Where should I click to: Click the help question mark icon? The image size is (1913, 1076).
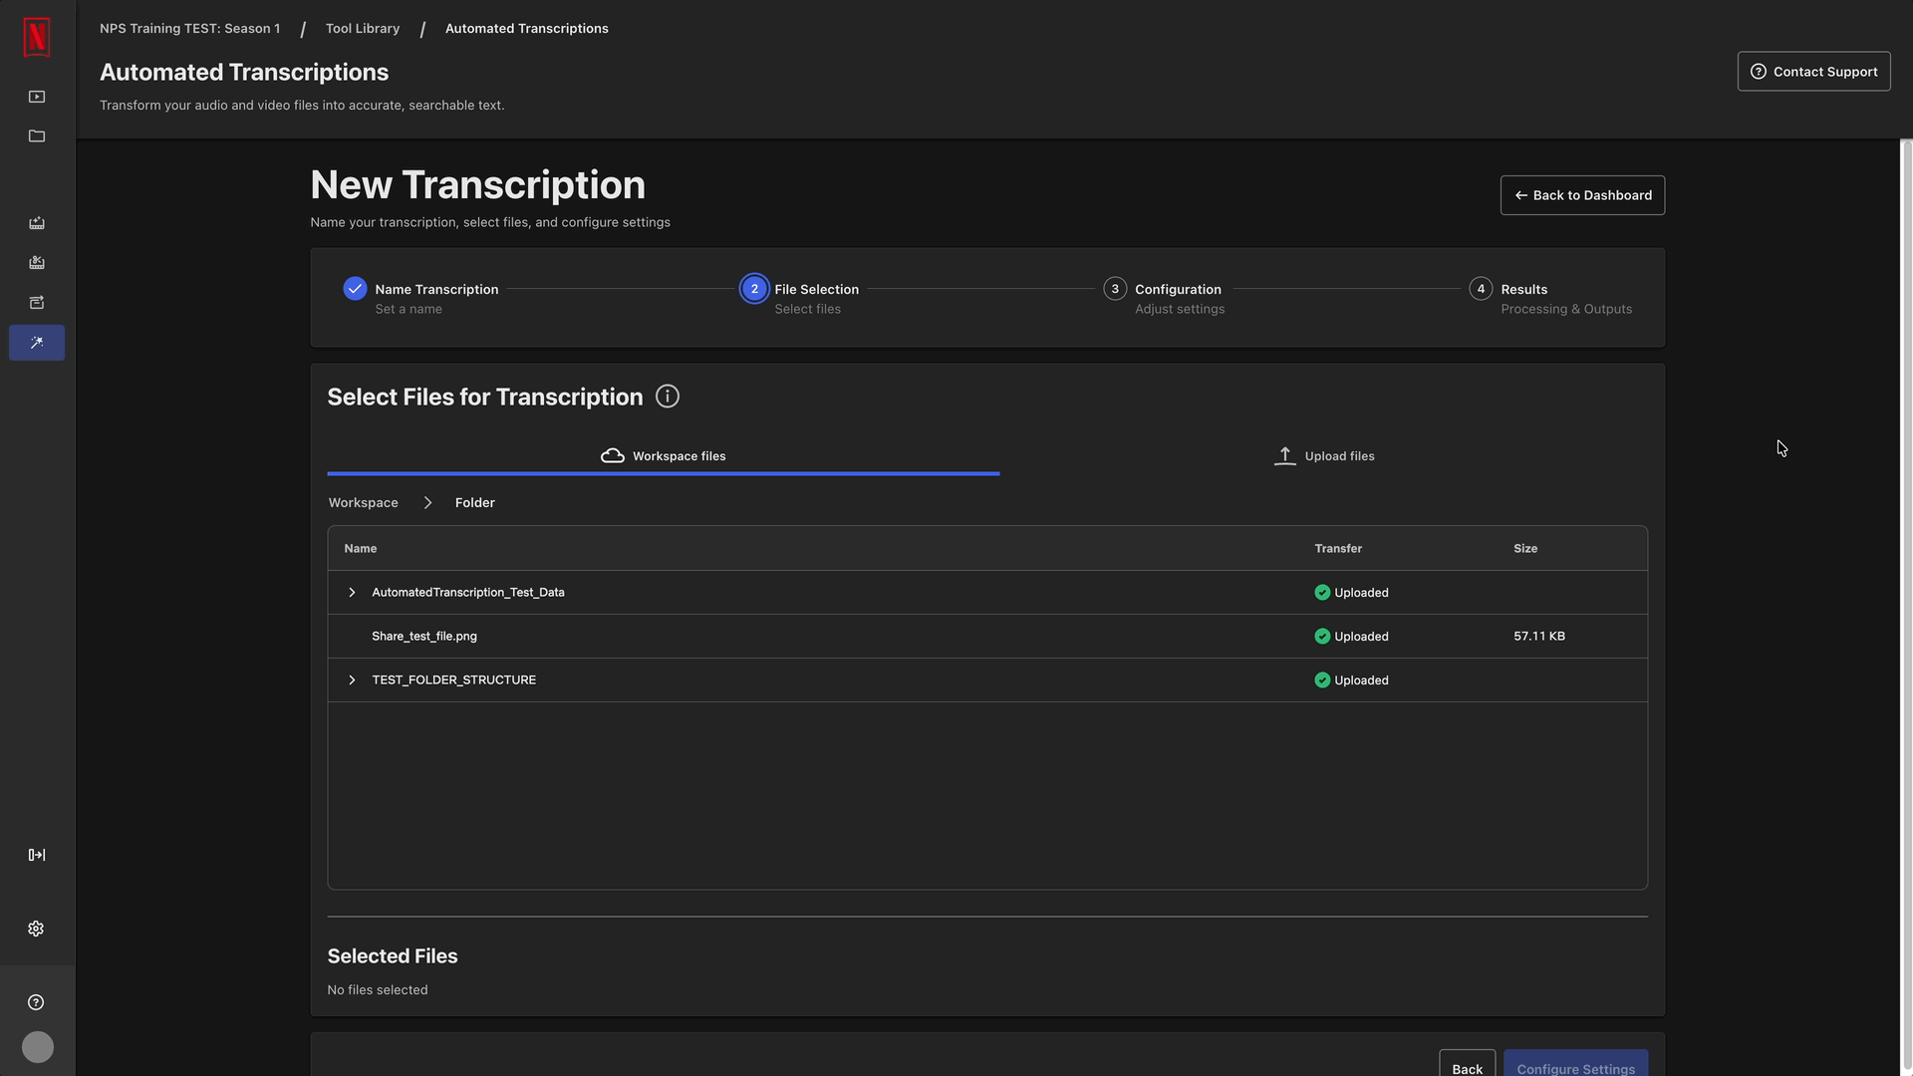[37, 1002]
